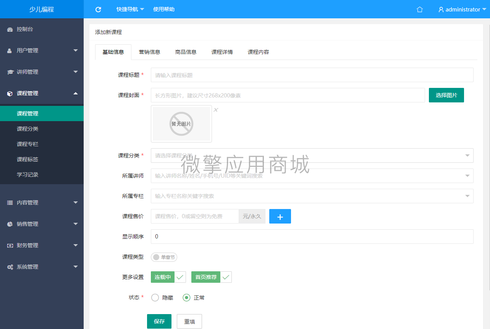Click the refresh icon in top bar
The image size is (490, 329).
click(98, 10)
